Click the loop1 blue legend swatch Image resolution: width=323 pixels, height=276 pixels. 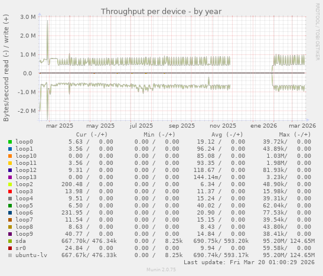[10, 149]
